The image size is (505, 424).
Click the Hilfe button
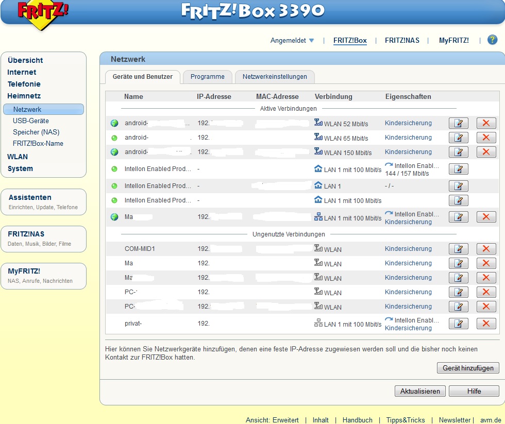(x=474, y=391)
